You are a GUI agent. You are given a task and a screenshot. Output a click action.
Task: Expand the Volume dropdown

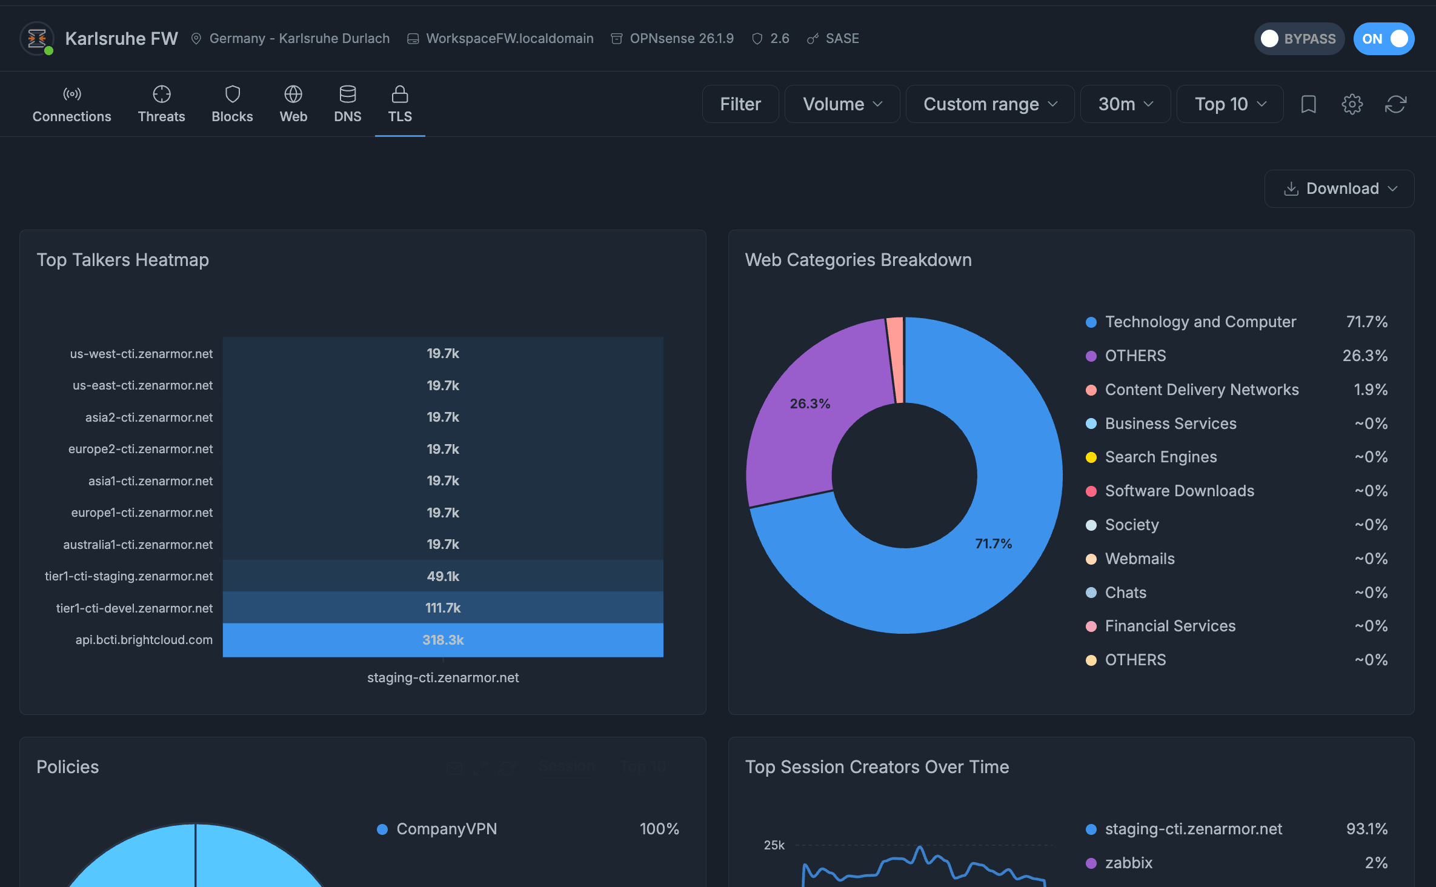coord(842,104)
